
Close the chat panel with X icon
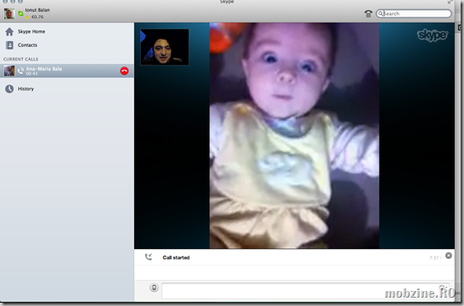pyautogui.click(x=449, y=256)
